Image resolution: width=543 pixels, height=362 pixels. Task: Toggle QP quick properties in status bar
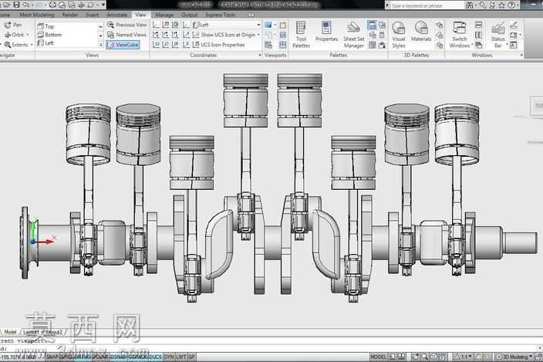click(192, 357)
